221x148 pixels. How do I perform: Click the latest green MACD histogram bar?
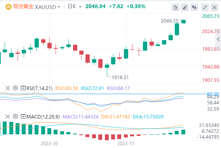pyautogui.click(x=183, y=132)
